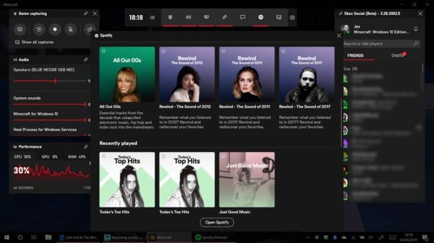The height and width of the screenshot is (243, 434).
Task: Open Task View on the taskbar
Action: coord(34,237)
